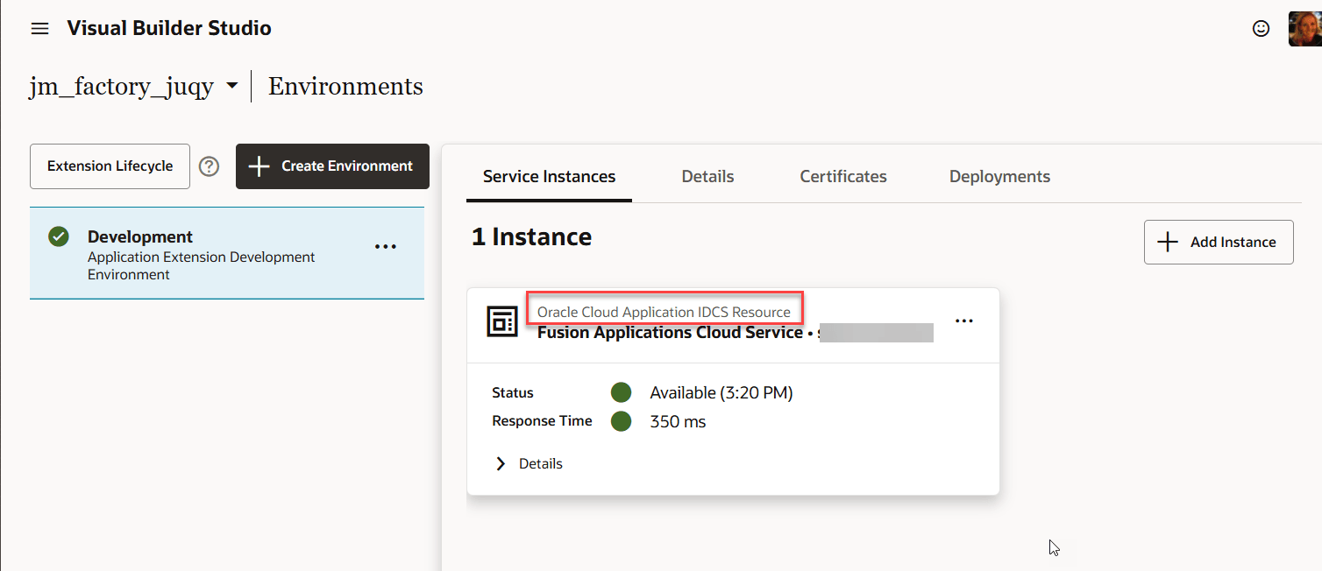
Task: Open the hamburger navigation menu
Action: click(x=39, y=29)
